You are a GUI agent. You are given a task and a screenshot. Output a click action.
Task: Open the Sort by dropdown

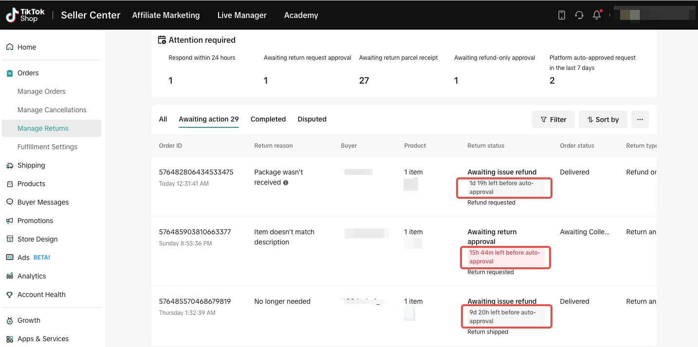coord(603,120)
